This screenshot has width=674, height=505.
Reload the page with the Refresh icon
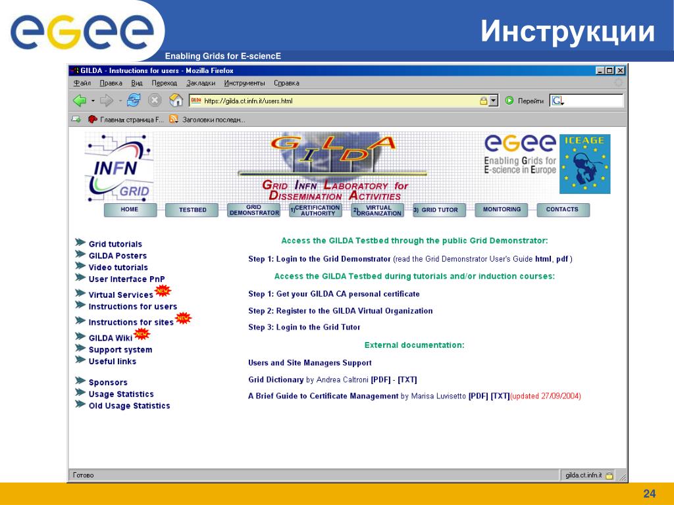[134, 101]
